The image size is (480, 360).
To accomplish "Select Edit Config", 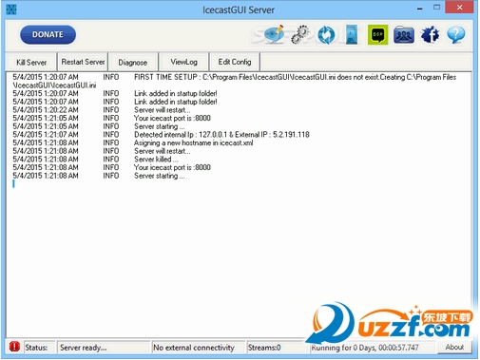I will (235, 62).
